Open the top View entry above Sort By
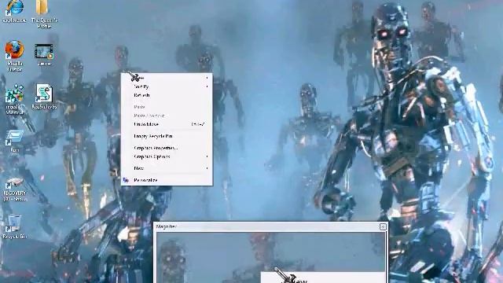 click(167, 78)
